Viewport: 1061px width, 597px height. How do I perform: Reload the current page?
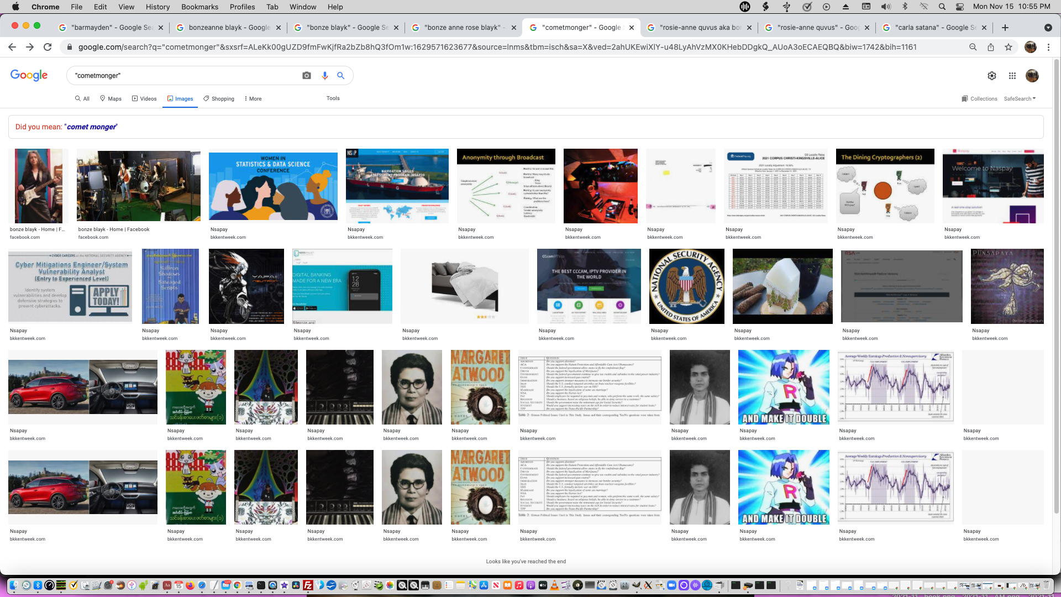[x=48, y=47]
